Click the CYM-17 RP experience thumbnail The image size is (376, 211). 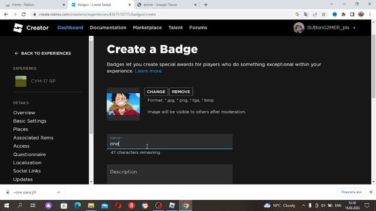coord(21,81)
